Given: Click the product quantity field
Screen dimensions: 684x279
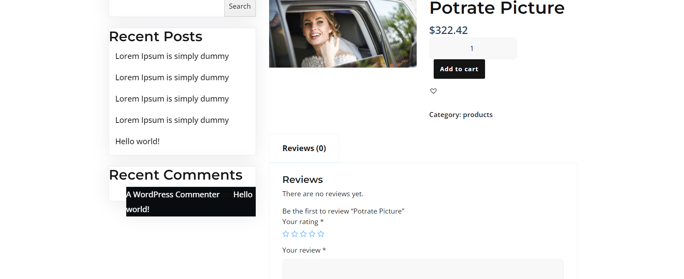Looking at the screenshot, I should point(472,48).
